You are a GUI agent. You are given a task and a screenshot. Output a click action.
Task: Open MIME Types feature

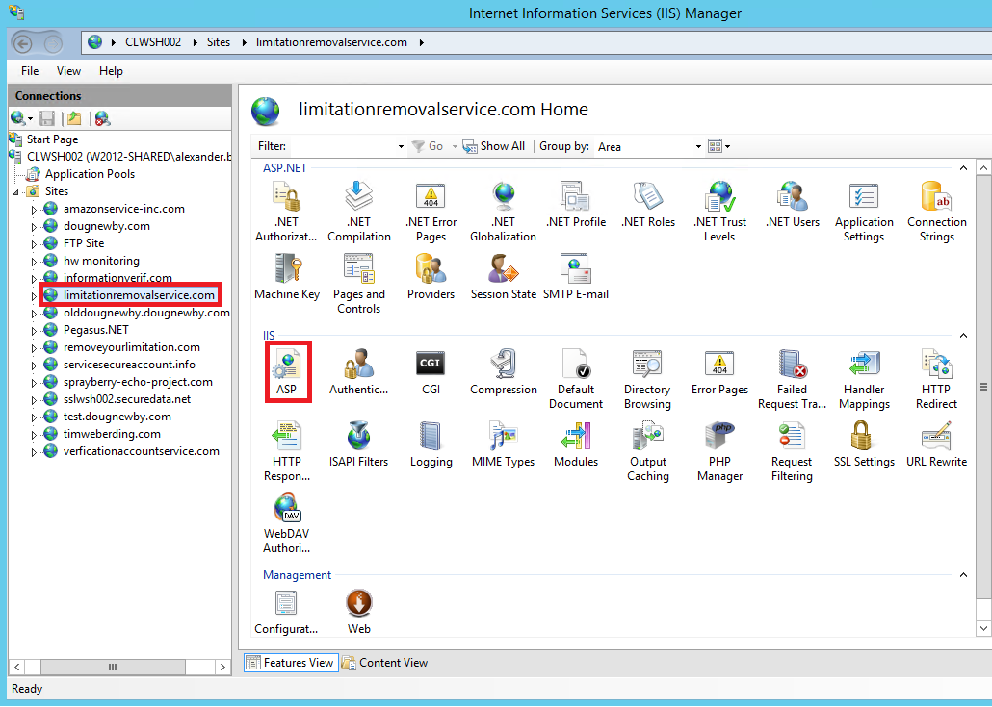(504, 444)
